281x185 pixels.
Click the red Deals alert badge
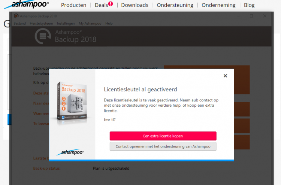pos(111,4)
